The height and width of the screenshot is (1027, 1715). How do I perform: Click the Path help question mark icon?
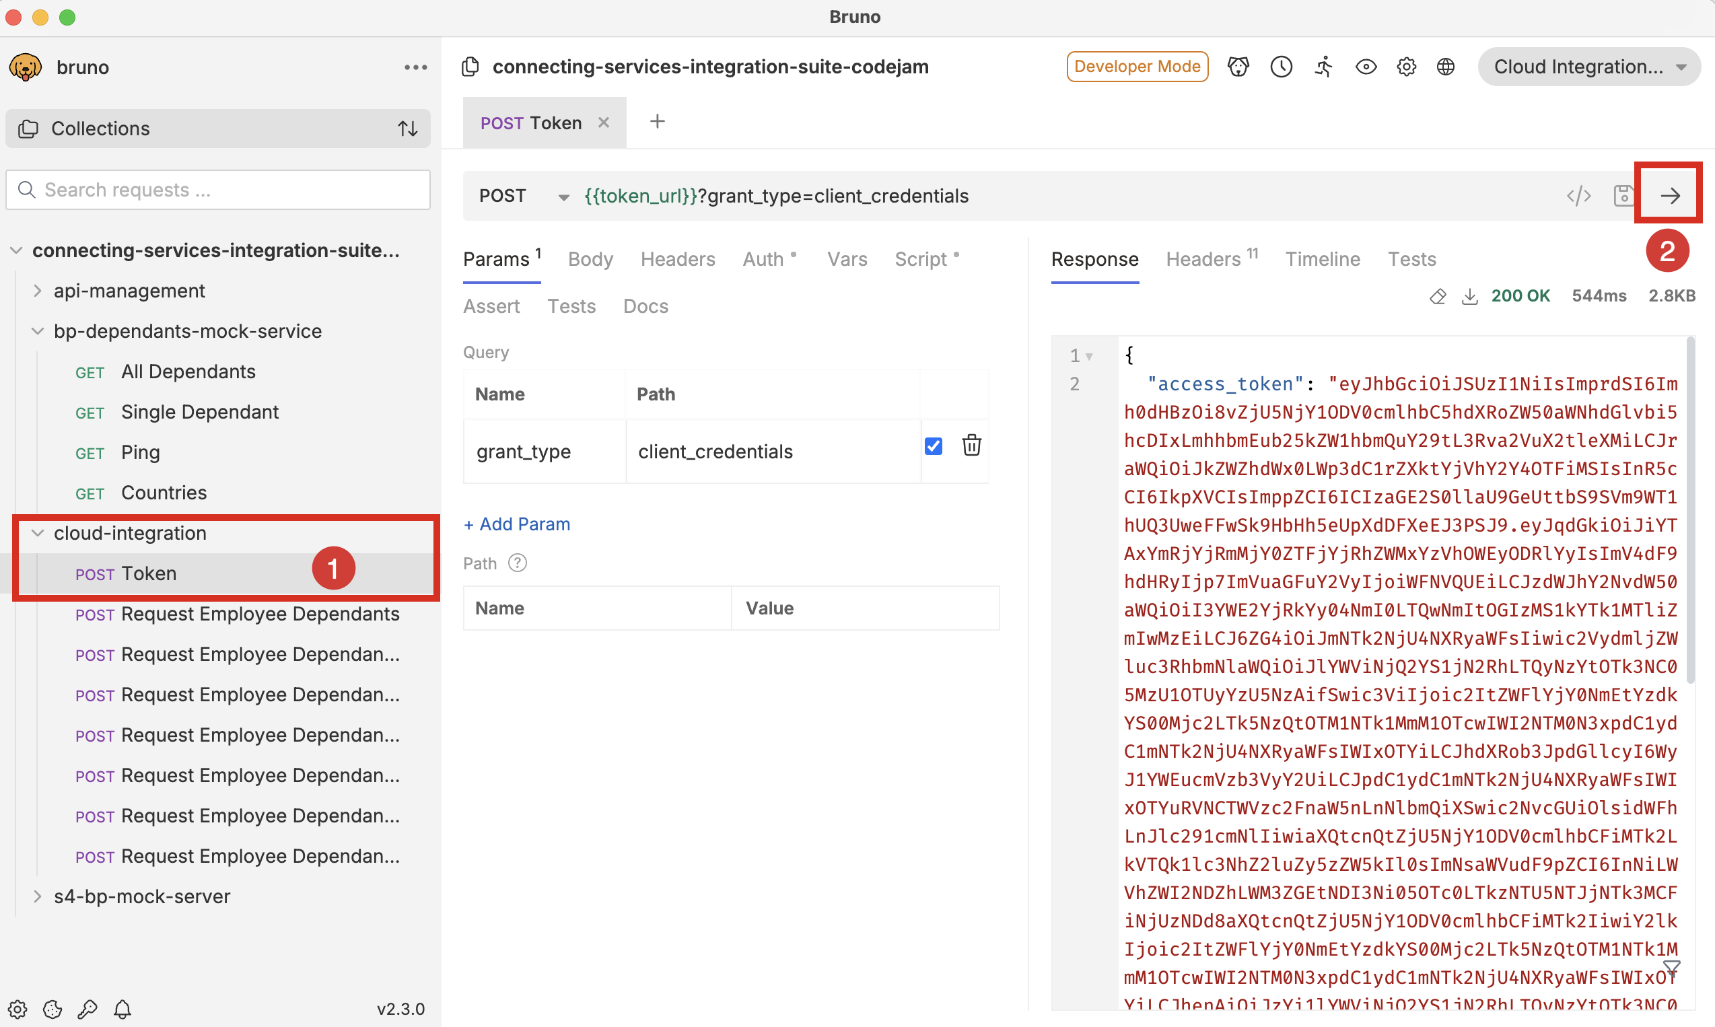[517, 563]
